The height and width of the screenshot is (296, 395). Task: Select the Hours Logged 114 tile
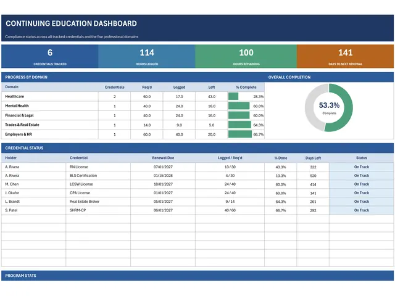tap(147, 56)
